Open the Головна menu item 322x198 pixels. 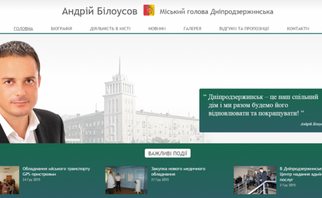point(23,29)
